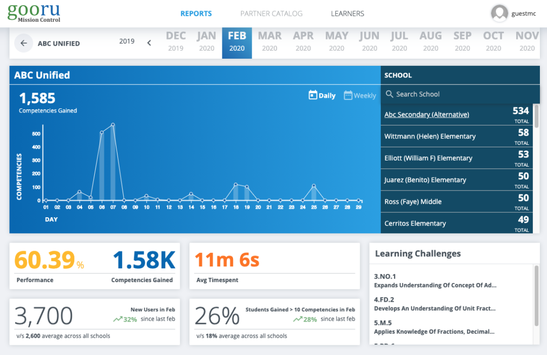
Task: Click the 1.58K Competencies Gained value
Action: point(144,260)
